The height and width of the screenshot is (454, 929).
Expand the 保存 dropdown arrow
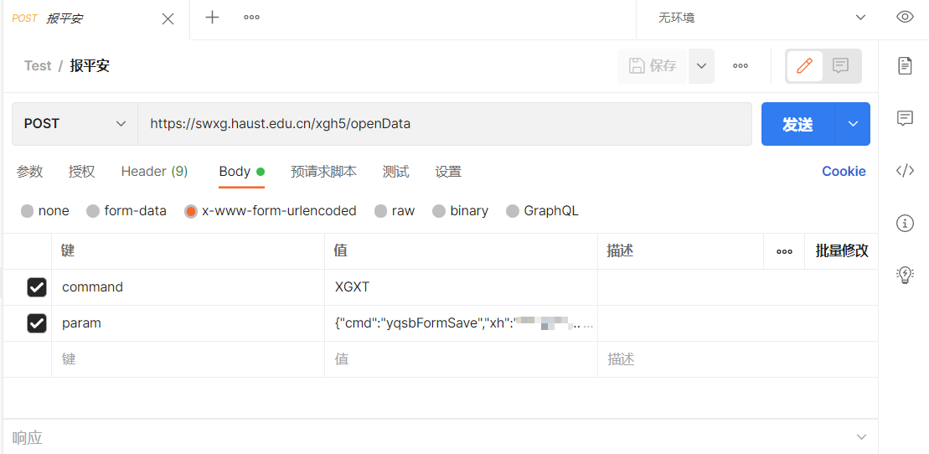(x=701, y=66)
